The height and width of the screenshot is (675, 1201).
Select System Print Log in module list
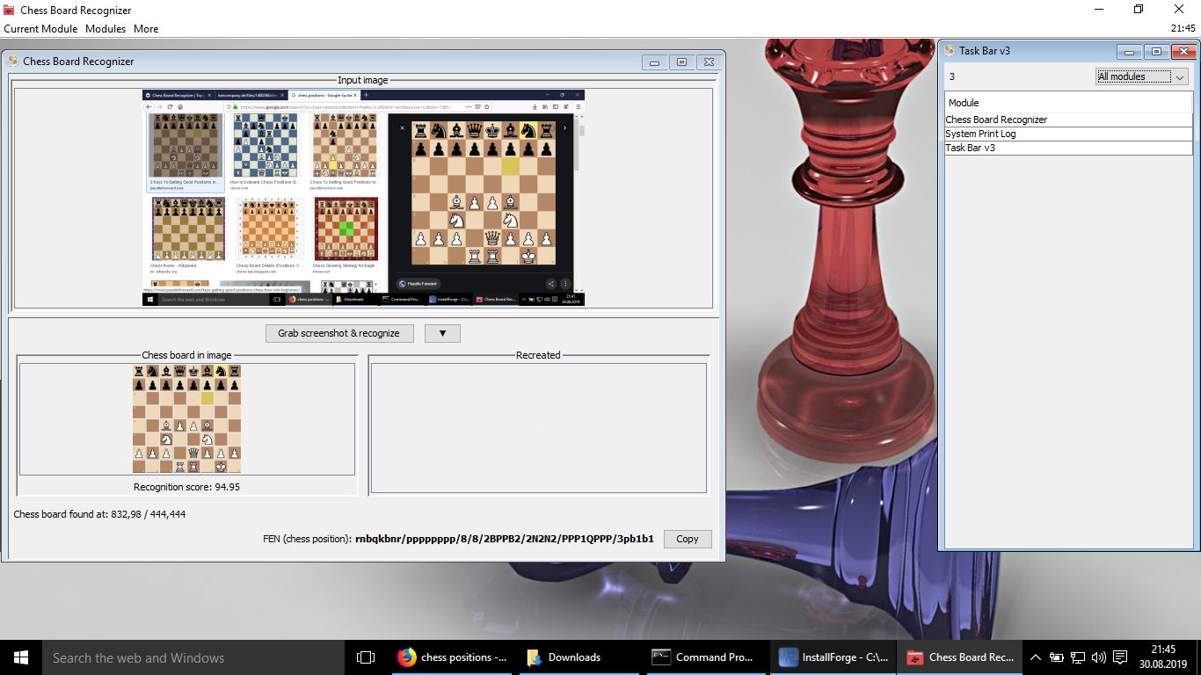click(x=980, y=134)
